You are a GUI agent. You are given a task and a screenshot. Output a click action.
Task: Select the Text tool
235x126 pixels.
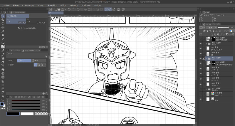pyautogui.click(x=3, y=97)
